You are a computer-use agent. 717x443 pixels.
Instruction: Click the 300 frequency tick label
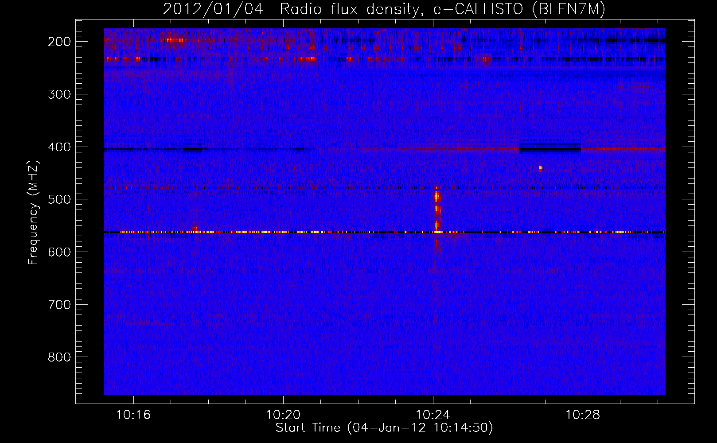point(59,94)
